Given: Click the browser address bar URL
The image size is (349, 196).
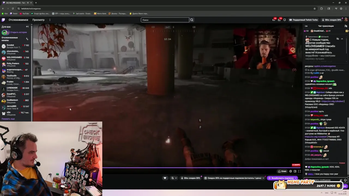Looking at the screenshot, I should [x=31, y=8].
